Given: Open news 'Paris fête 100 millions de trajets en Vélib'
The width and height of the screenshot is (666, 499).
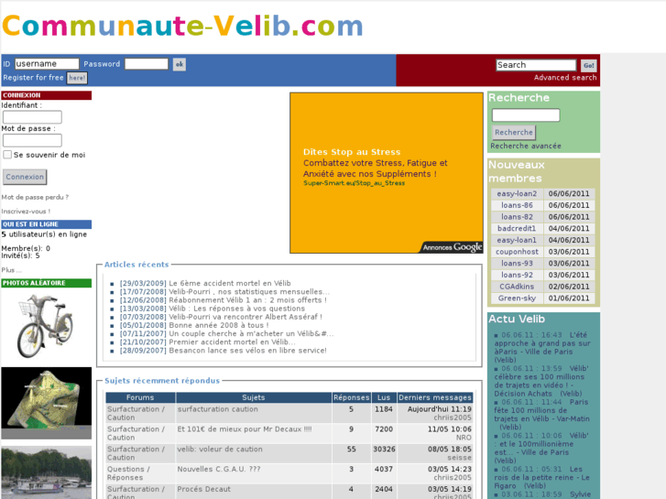Looking at the screenshot, I should pos(541,415).
